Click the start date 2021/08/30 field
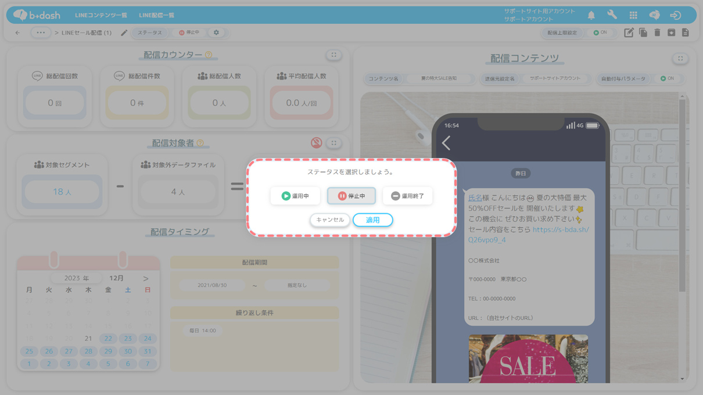 212,285
